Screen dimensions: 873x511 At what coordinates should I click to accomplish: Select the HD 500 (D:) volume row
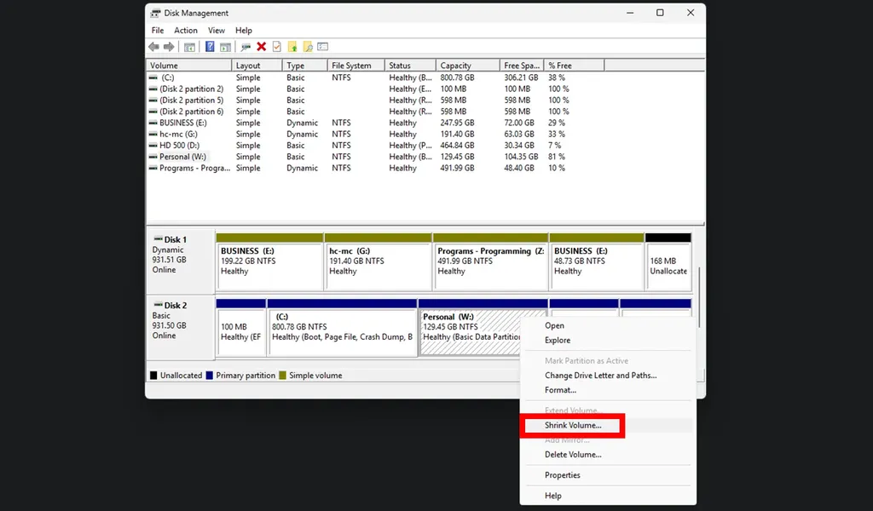(178, 146)
